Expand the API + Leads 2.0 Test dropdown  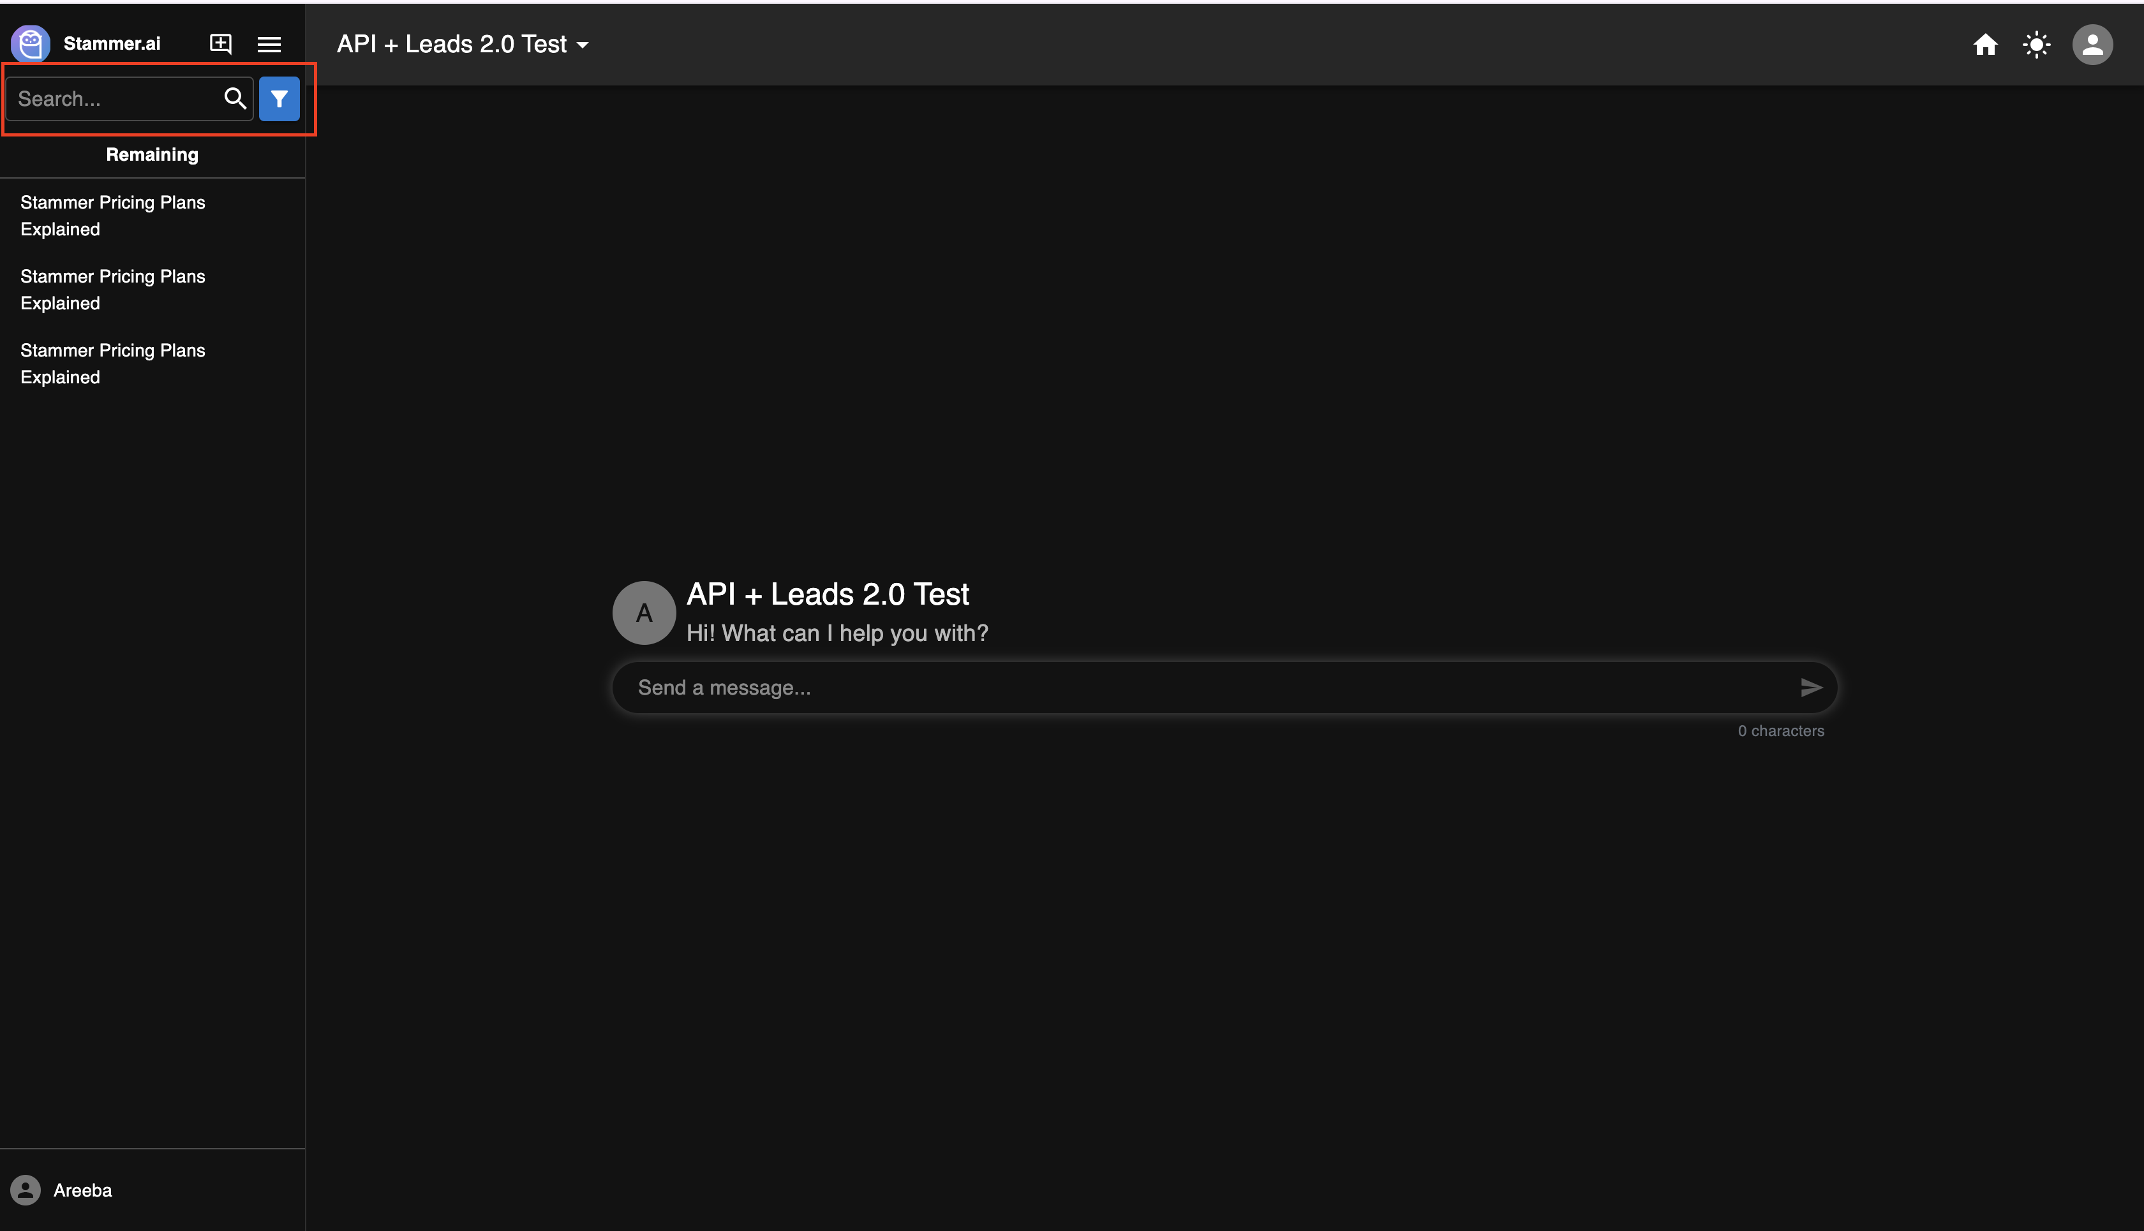click(x=463, y=44)
